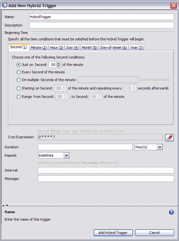Open the cron expression pencil editor
The width and height of the screenshot is (179, 241).
170,138
